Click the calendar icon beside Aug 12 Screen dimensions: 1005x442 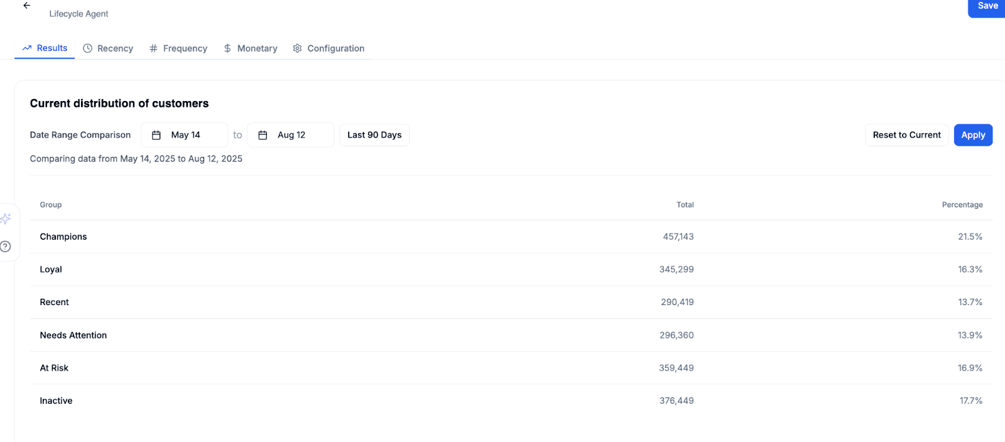(x=263, y=135)
